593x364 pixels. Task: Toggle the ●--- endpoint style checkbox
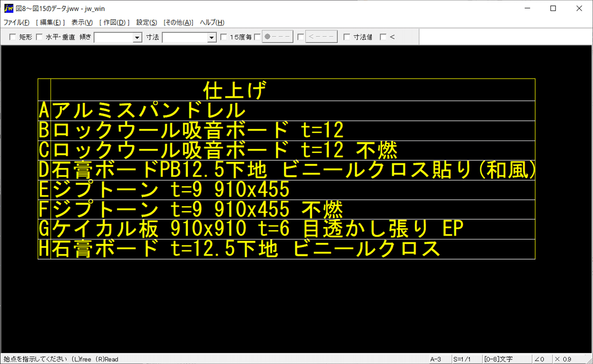coord(257,37)
